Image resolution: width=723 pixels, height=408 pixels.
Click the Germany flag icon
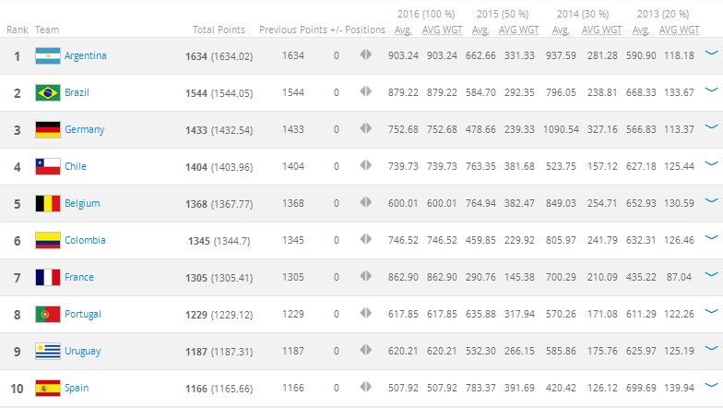tap(48, 129)
